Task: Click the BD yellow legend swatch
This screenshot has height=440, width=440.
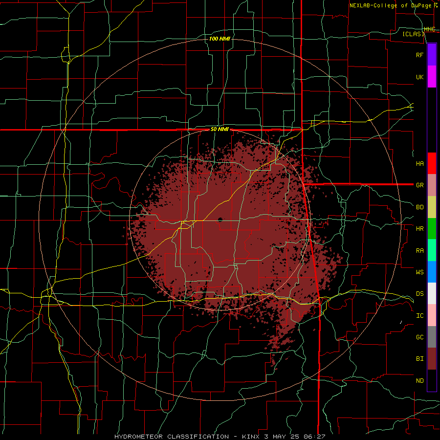Action: pos(432,207)
